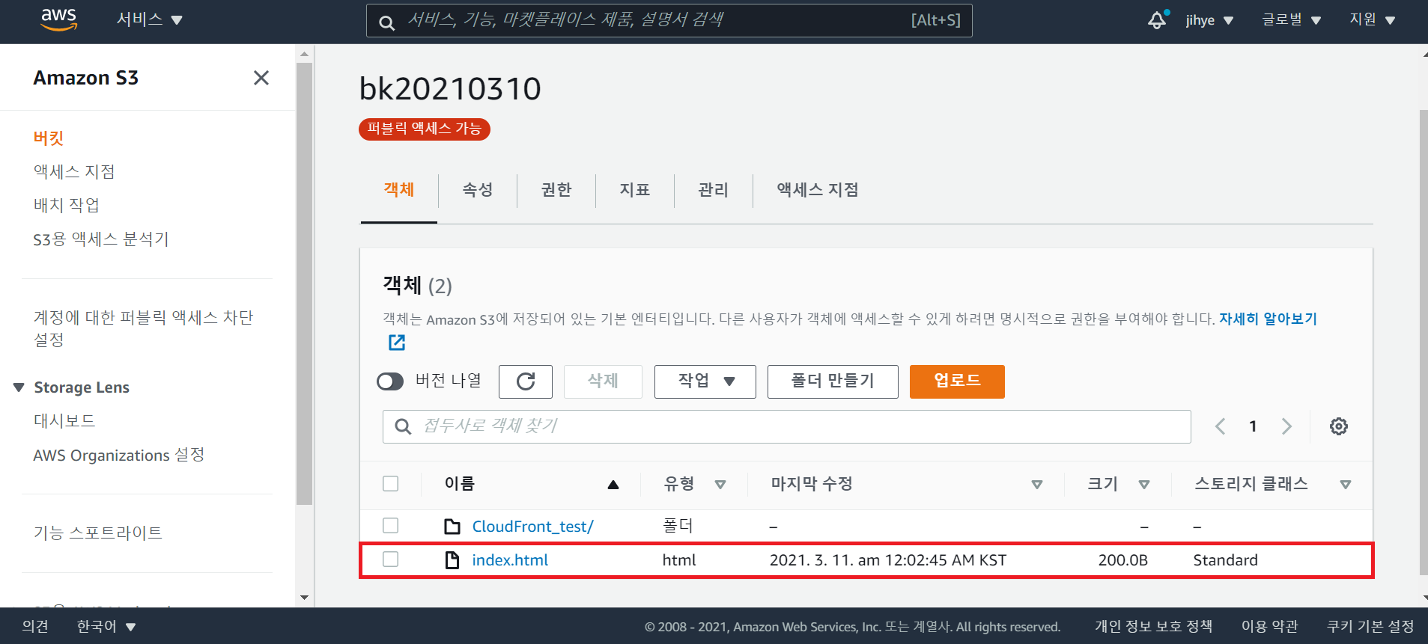1428x644 pixels.
Task: Open S3용 액세스 분석기 in sidebar
Action: [x=101, y=239]
